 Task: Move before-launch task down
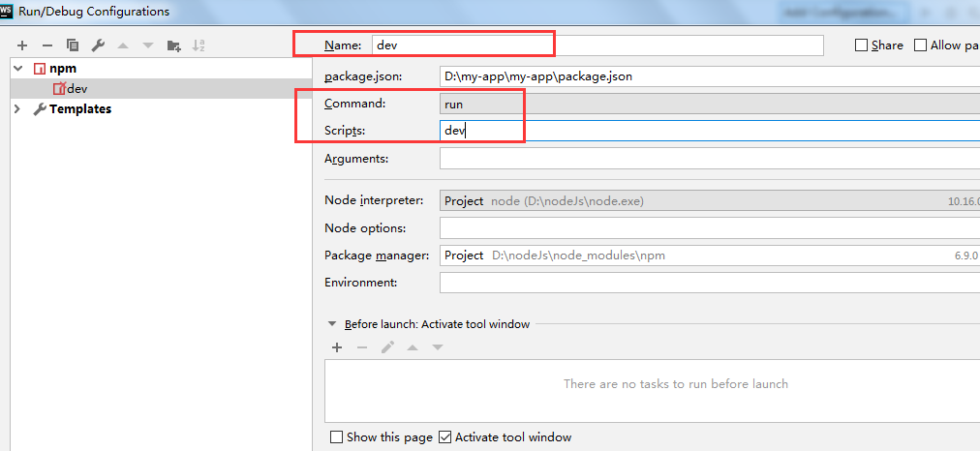438,347
